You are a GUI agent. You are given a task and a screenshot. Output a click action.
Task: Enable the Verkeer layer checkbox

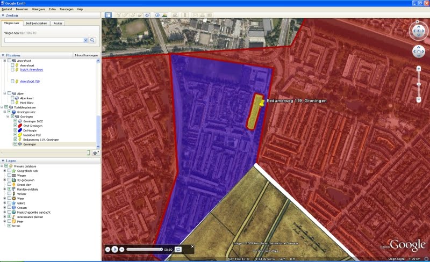pos(9,193)
